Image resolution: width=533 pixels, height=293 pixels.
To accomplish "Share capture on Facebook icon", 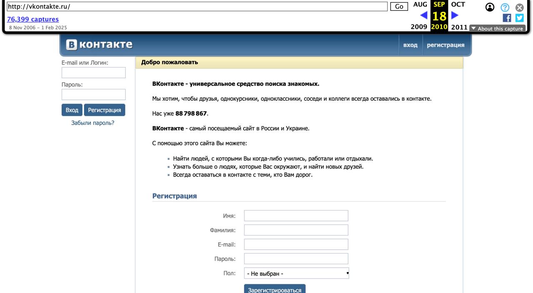I will tap(507, 18).
